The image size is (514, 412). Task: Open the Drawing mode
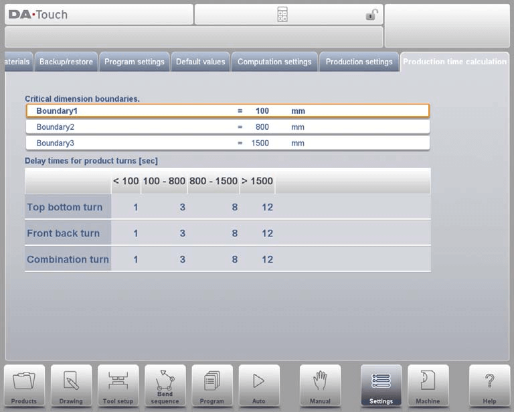71,385
